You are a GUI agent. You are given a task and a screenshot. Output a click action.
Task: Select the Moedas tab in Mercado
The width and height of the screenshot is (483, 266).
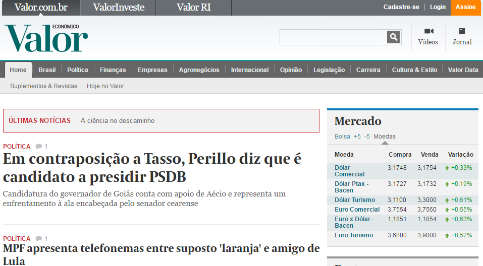(385, 137)
